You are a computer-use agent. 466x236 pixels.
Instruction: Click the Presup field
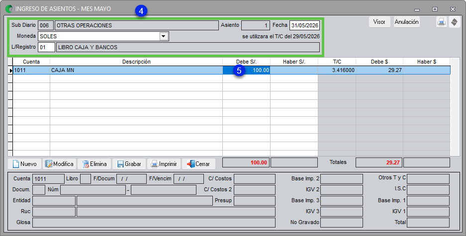[255, 201]
